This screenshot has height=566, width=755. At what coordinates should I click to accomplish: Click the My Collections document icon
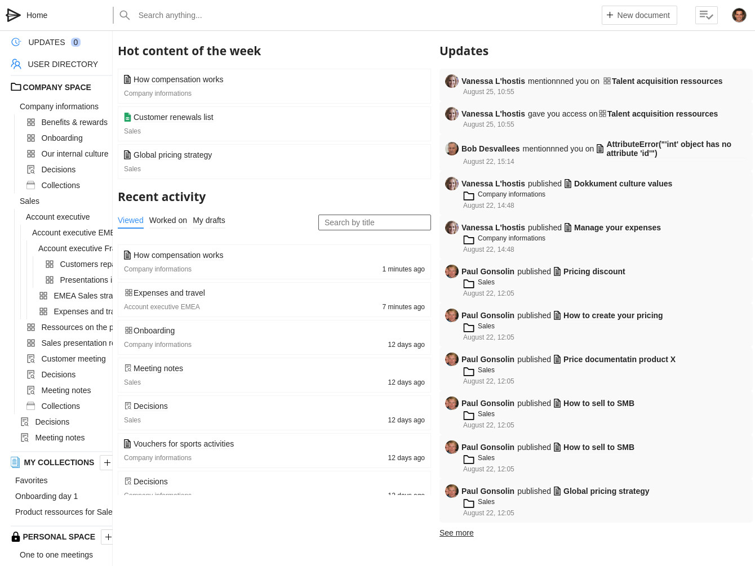15,462
